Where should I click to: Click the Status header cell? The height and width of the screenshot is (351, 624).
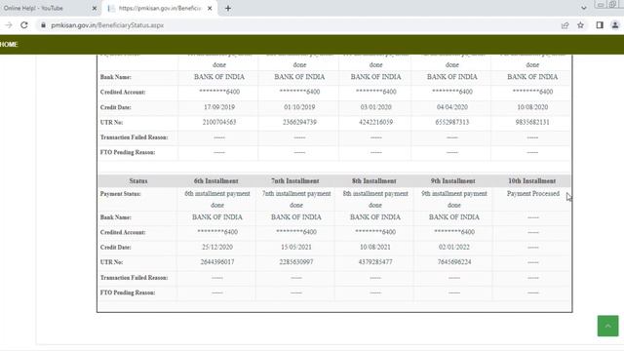click(138, 181)
